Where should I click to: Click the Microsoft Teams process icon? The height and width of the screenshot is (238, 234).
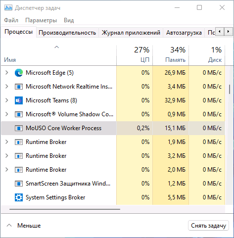19,100
